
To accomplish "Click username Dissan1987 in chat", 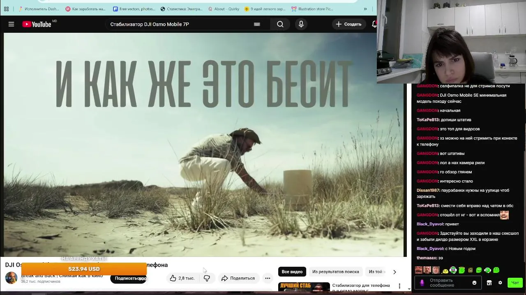I will coord(428,190).
